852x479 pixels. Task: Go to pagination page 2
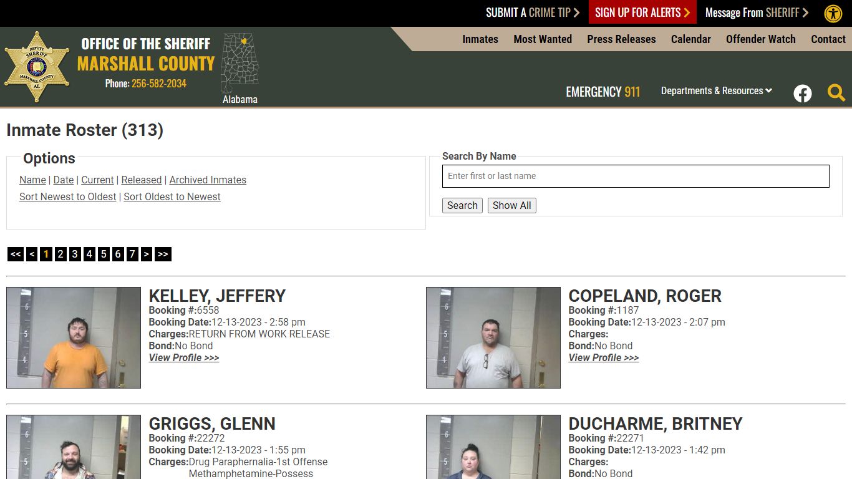(x=61, y=254)
